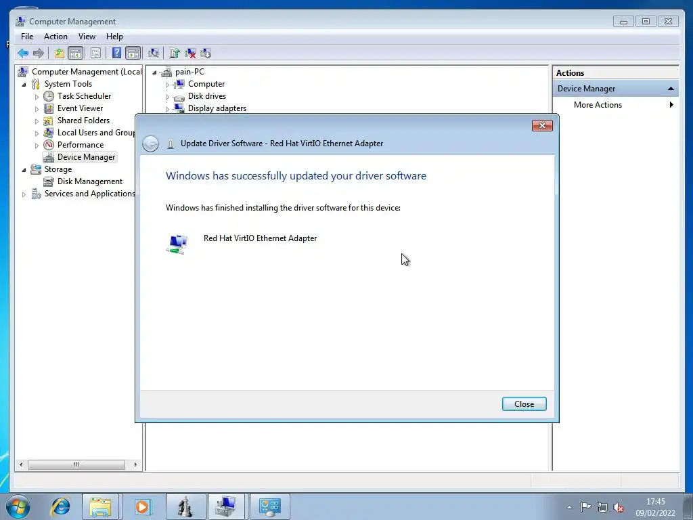Open the Windows Start menu
The width and height of the screenshot is (693, 520).
(18, 506)
